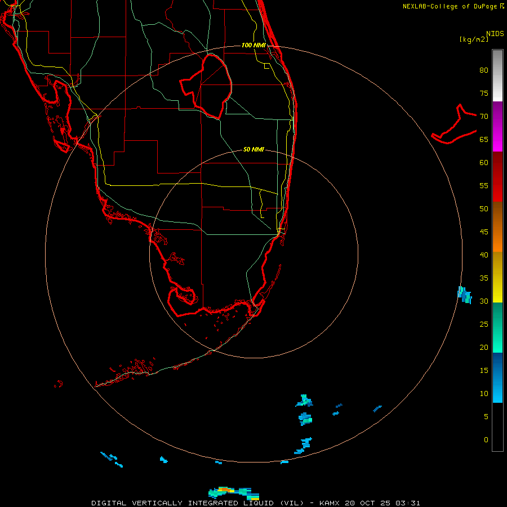This screenshot has width=507, height=507.
Task: Click the scale value 35
Action: [484, 278]
